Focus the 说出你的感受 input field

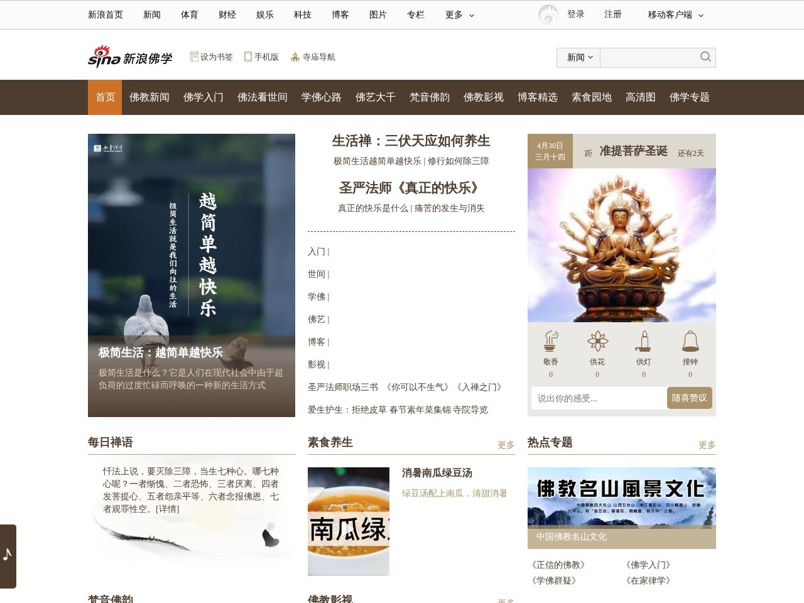599,398
